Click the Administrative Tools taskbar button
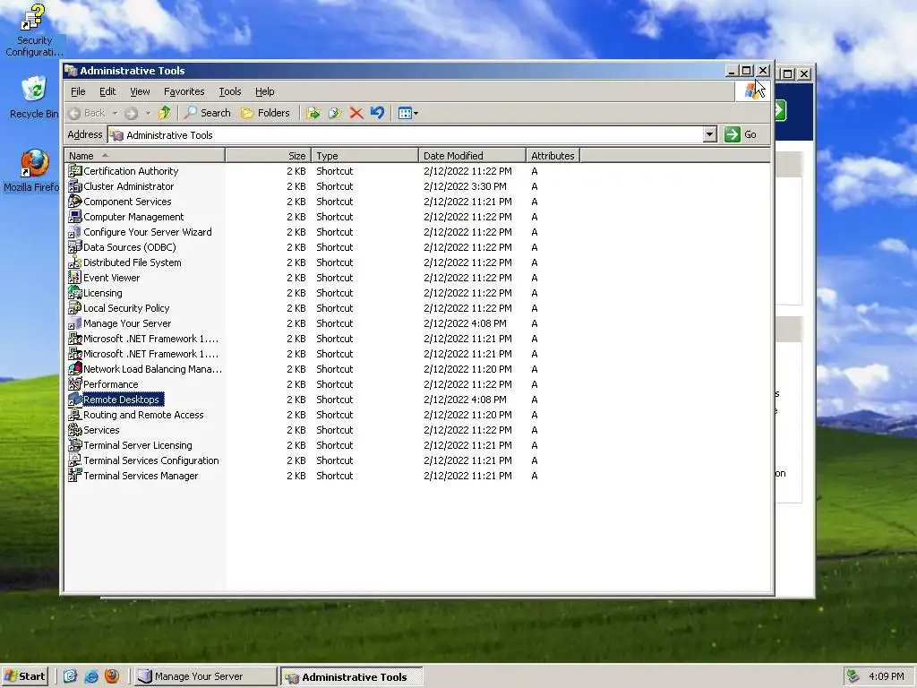Screen dimensions: 917x688 tap(351, 677)
